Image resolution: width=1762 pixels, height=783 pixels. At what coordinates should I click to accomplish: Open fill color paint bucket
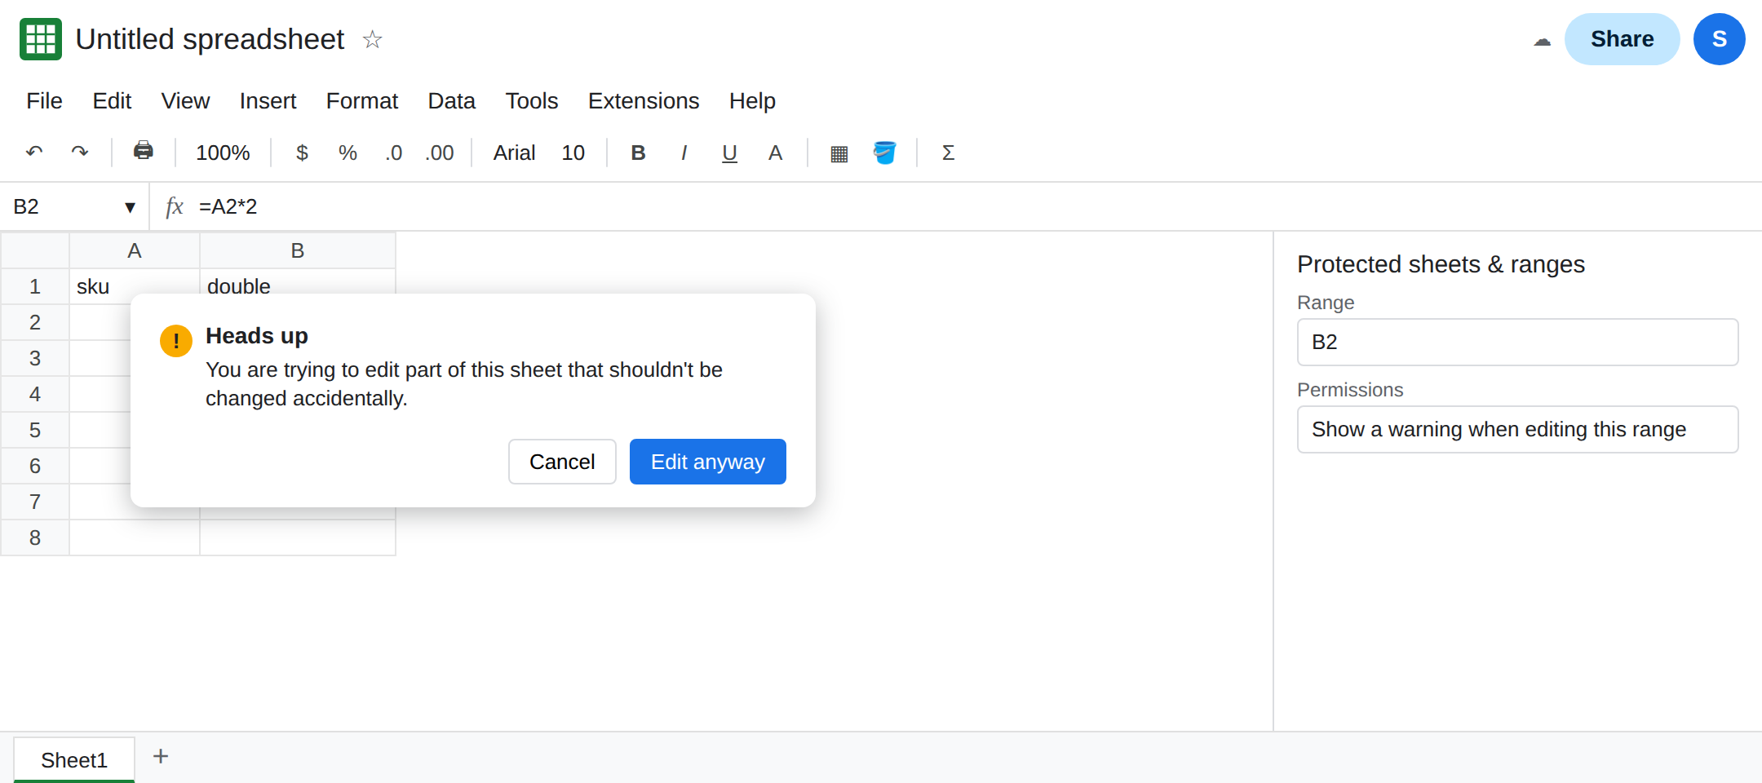(884, 153)
